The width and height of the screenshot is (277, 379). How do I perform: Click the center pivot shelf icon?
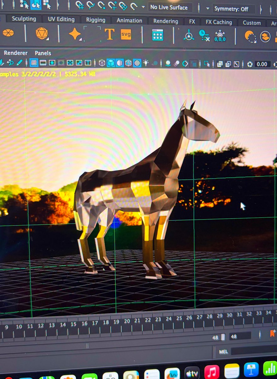click(x=188, y=35)
